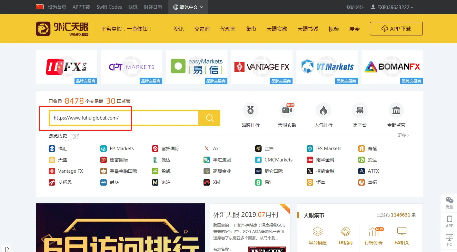The width and height of the screenshot is (457, 252).
Task: Open 全部监管 bank icon
Action: 396,111
